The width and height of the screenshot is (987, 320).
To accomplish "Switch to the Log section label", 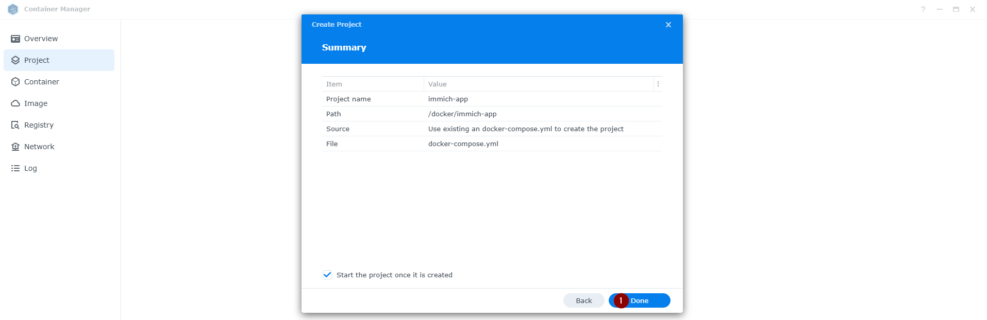I will 30,168.
